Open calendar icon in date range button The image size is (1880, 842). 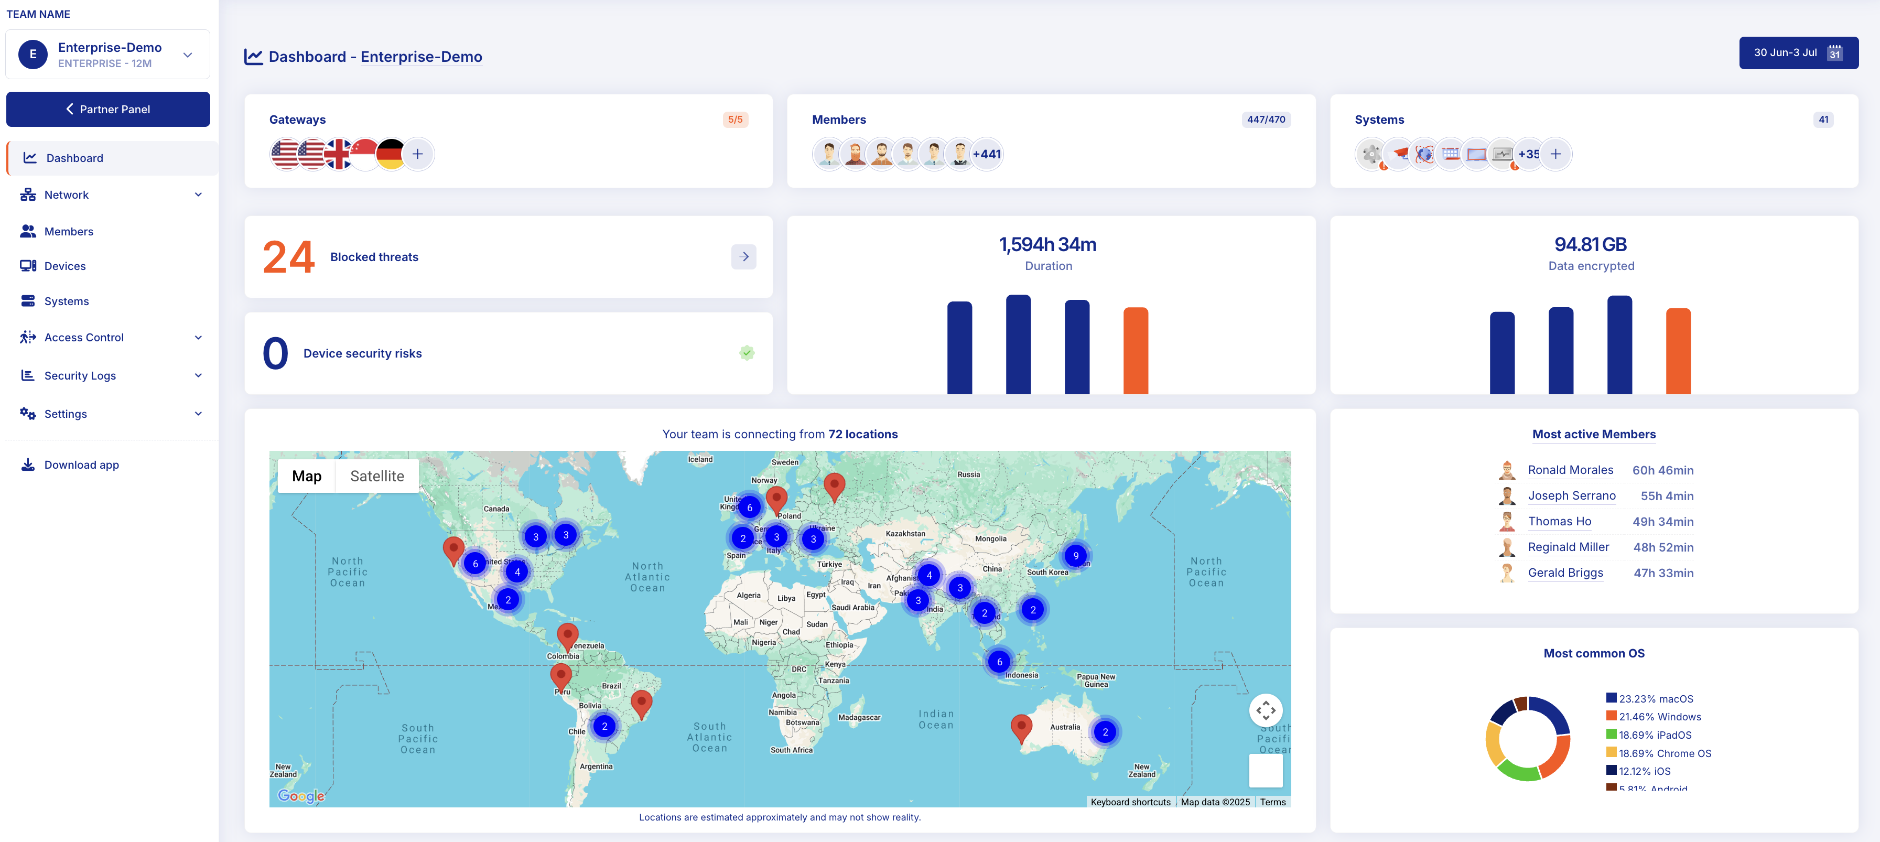tap(1834, 53)
